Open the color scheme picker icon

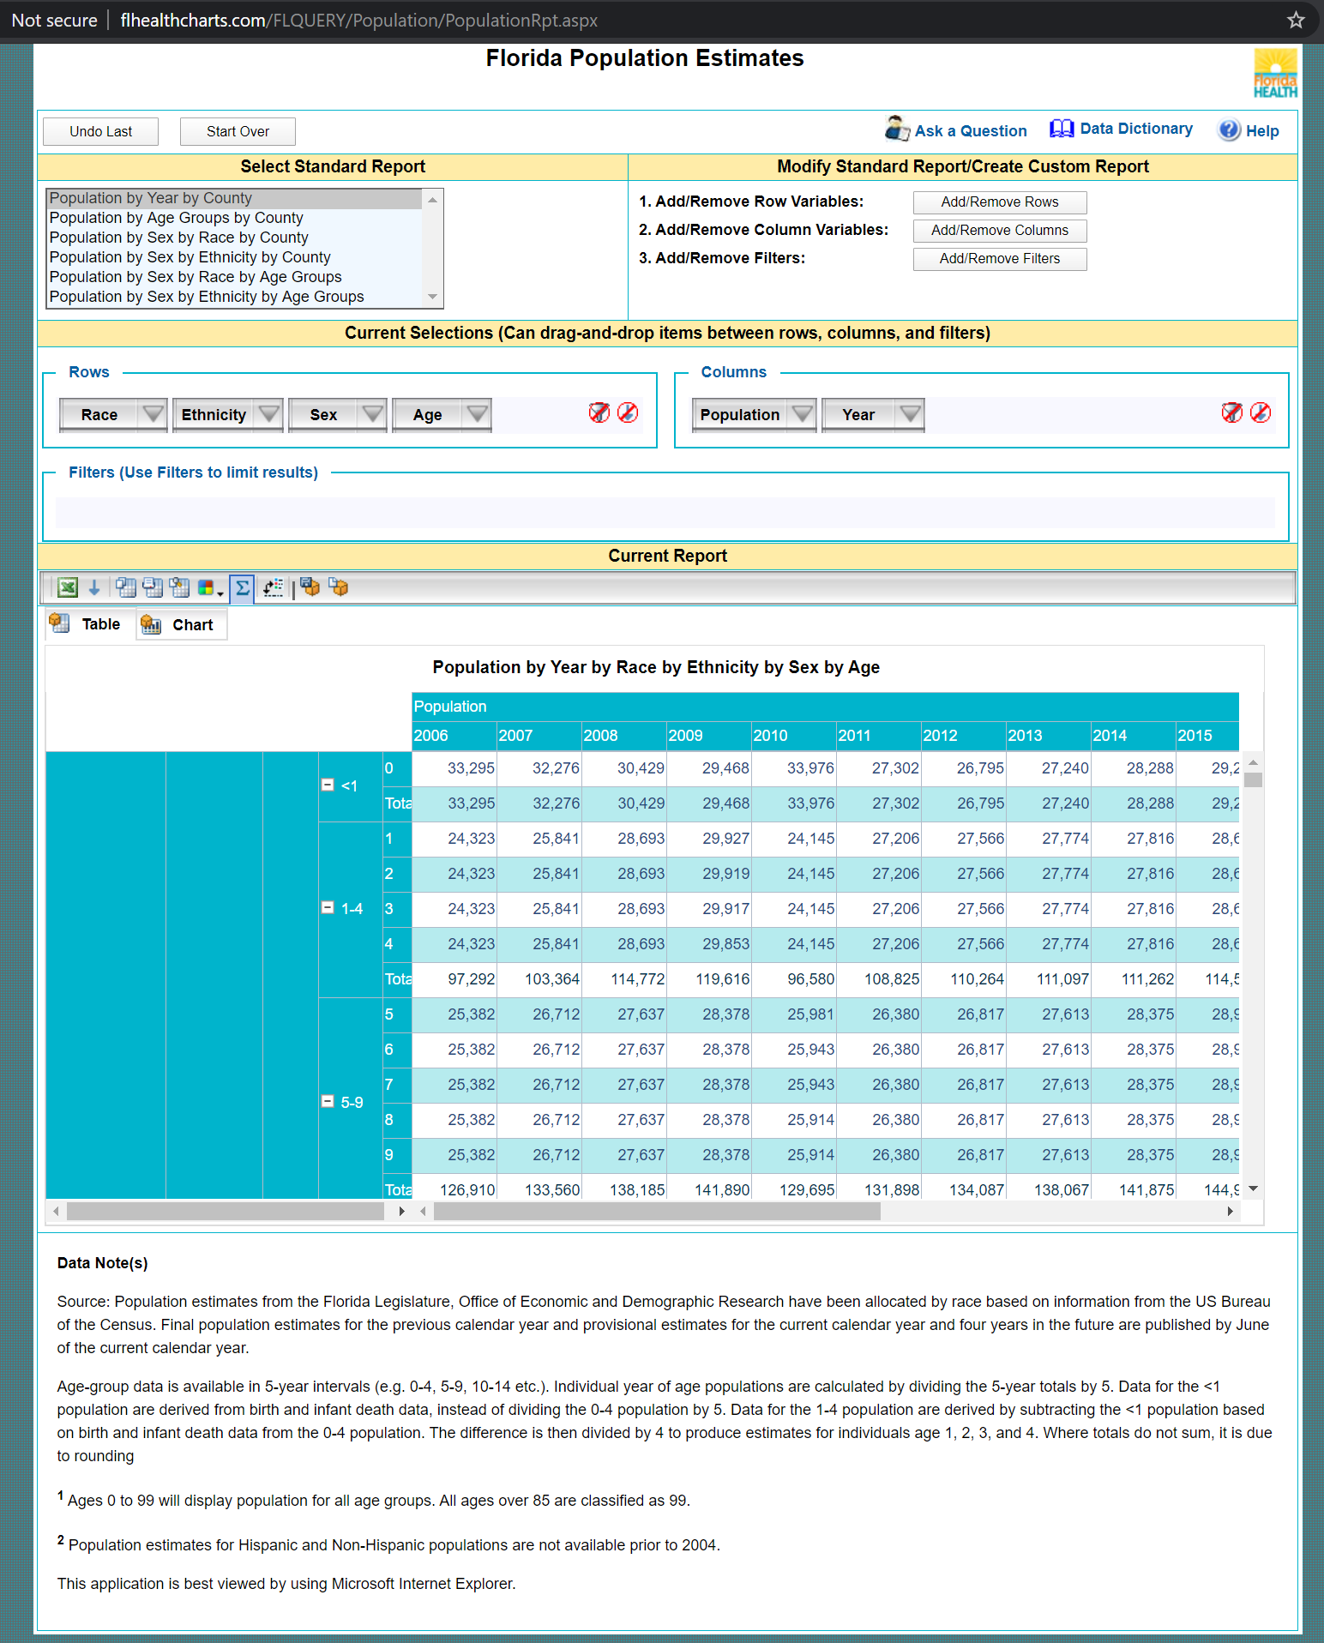coord(208,587)
